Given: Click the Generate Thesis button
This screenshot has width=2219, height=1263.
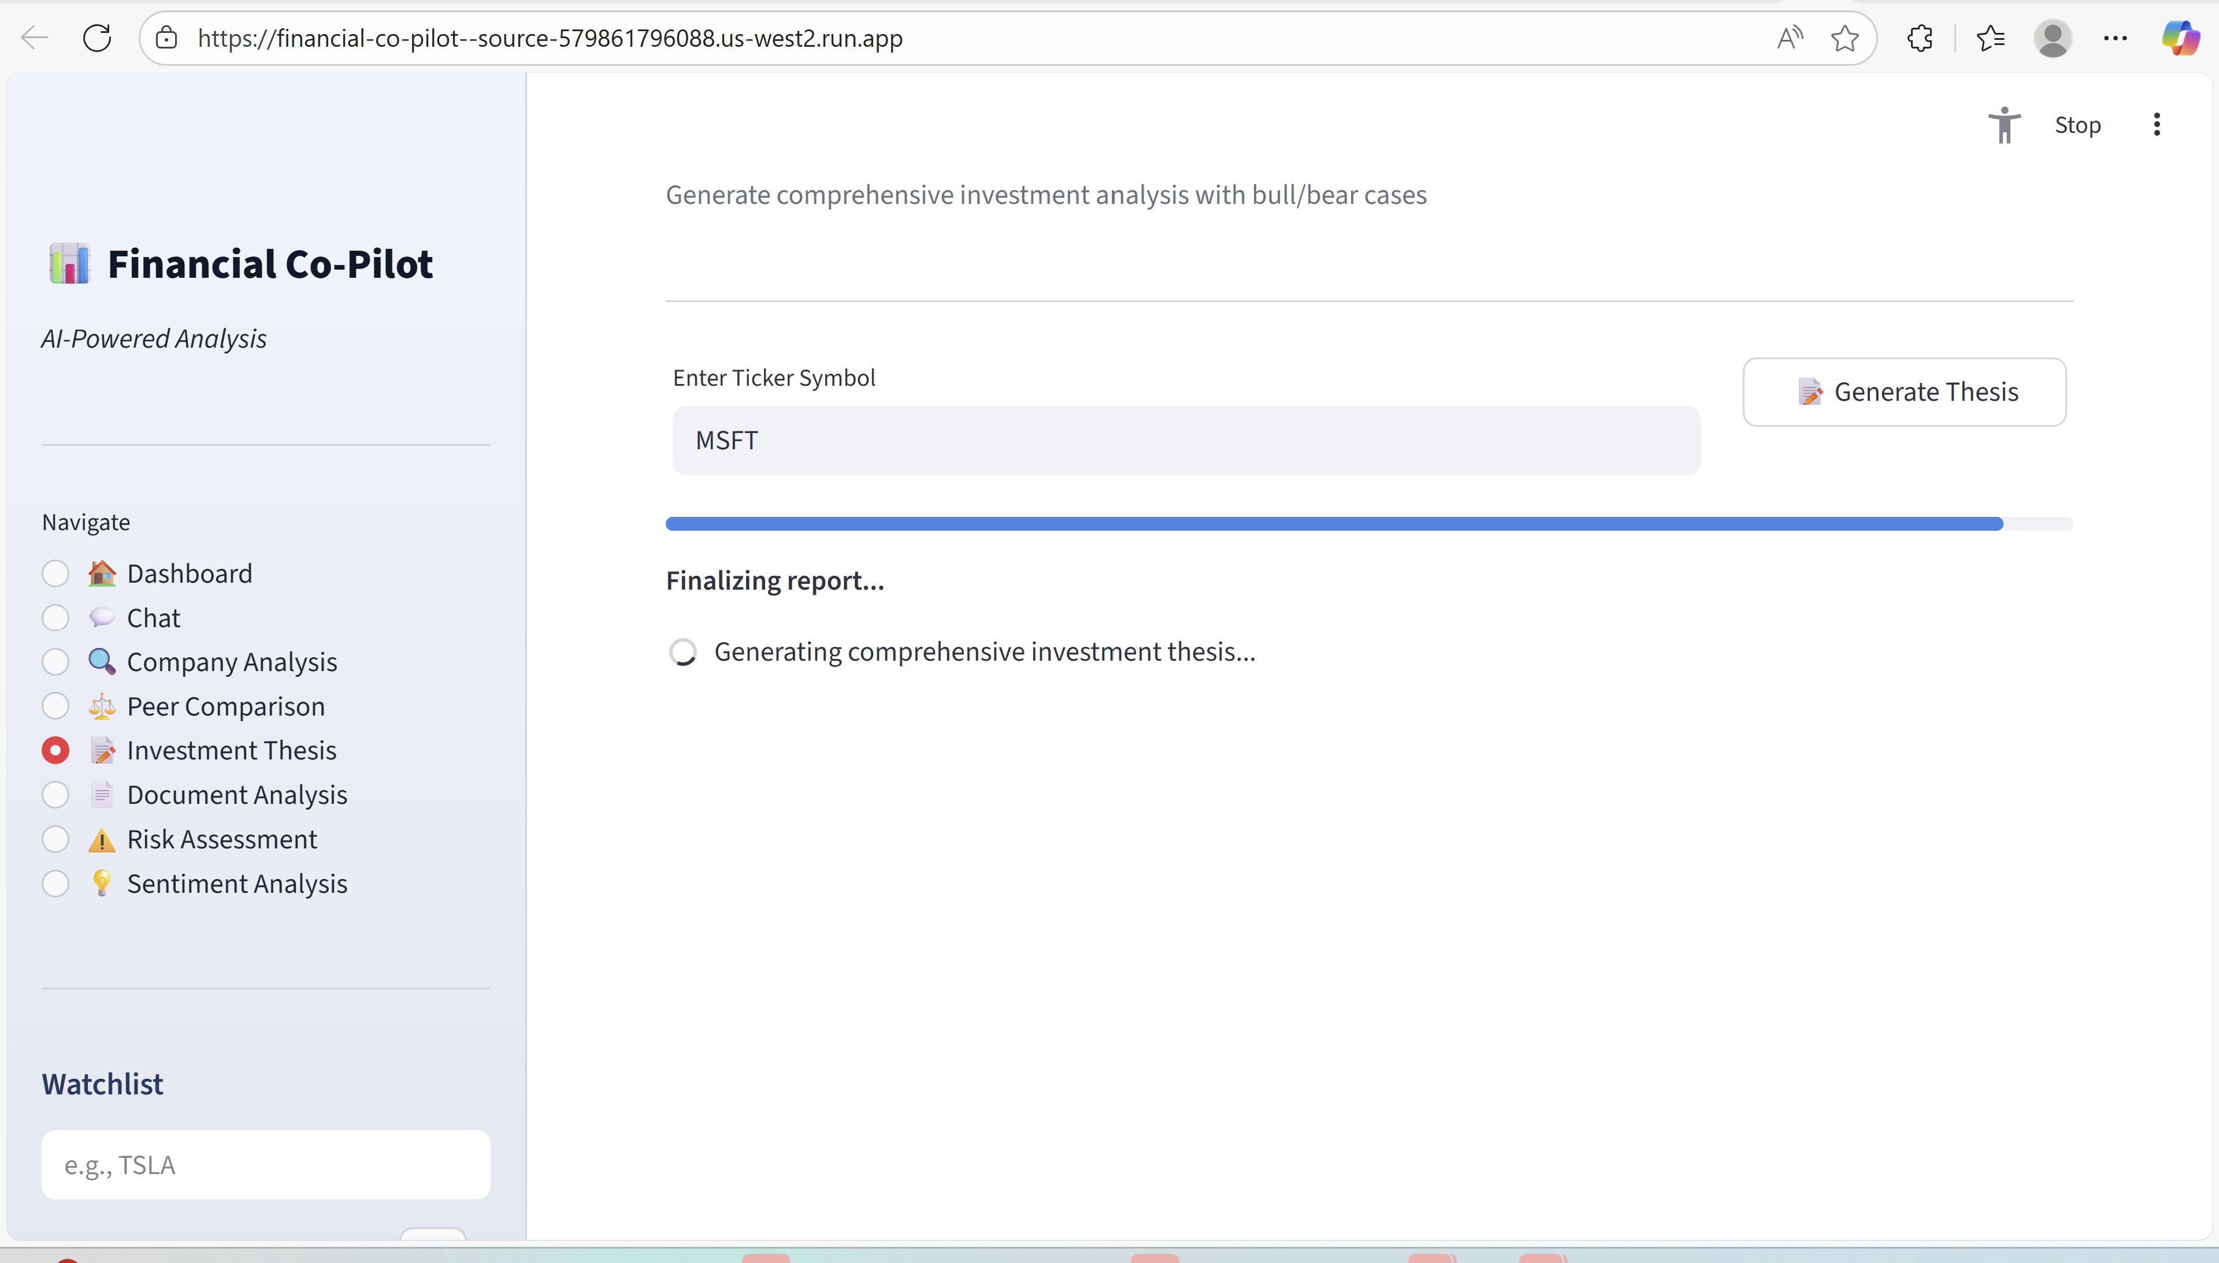Looking at the screenshot, I should 1904,392.
